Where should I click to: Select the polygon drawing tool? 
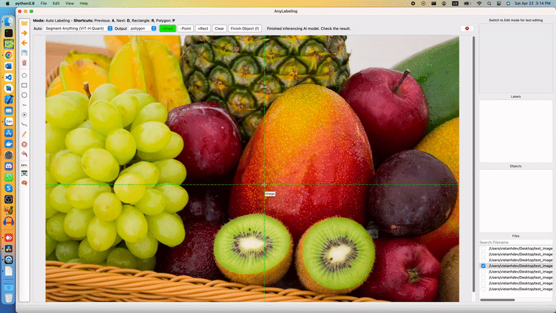24,75
